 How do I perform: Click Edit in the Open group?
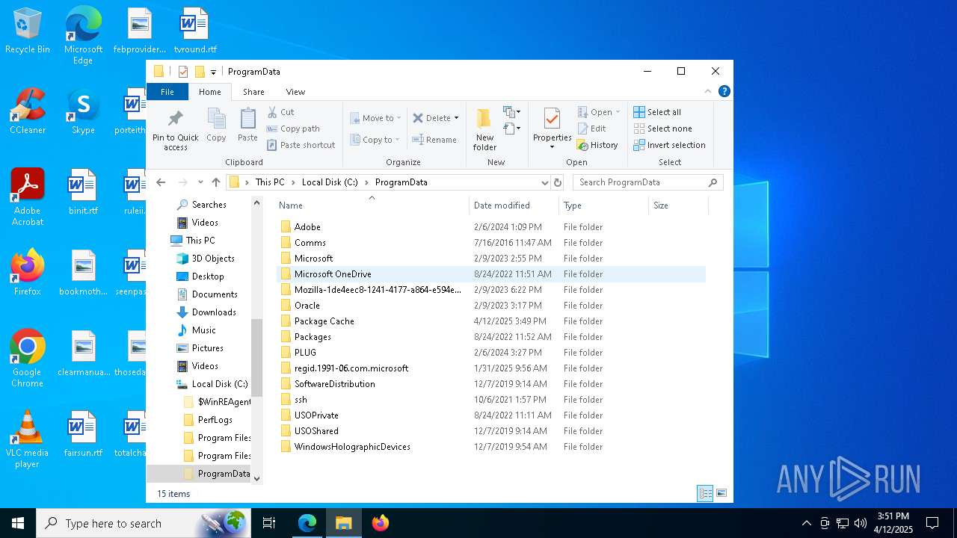tap(591, 129)
